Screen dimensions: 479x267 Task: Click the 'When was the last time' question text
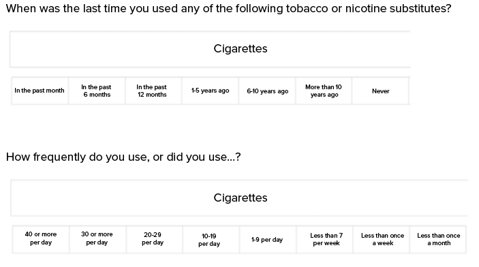[x=228, y=8]
